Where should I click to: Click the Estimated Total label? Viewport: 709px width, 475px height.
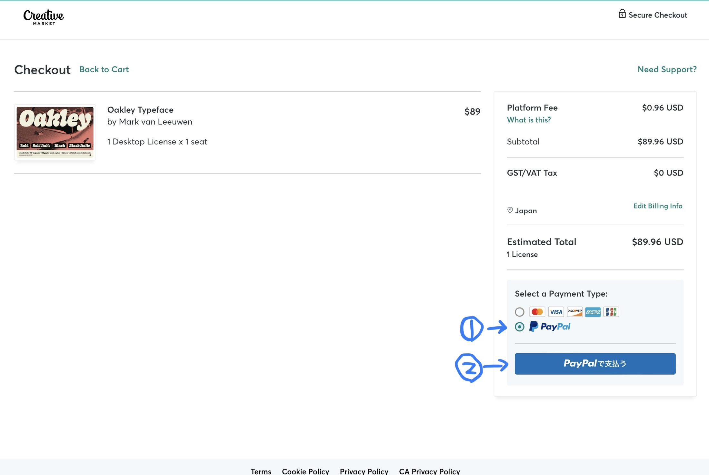click(x=541, y=242)
